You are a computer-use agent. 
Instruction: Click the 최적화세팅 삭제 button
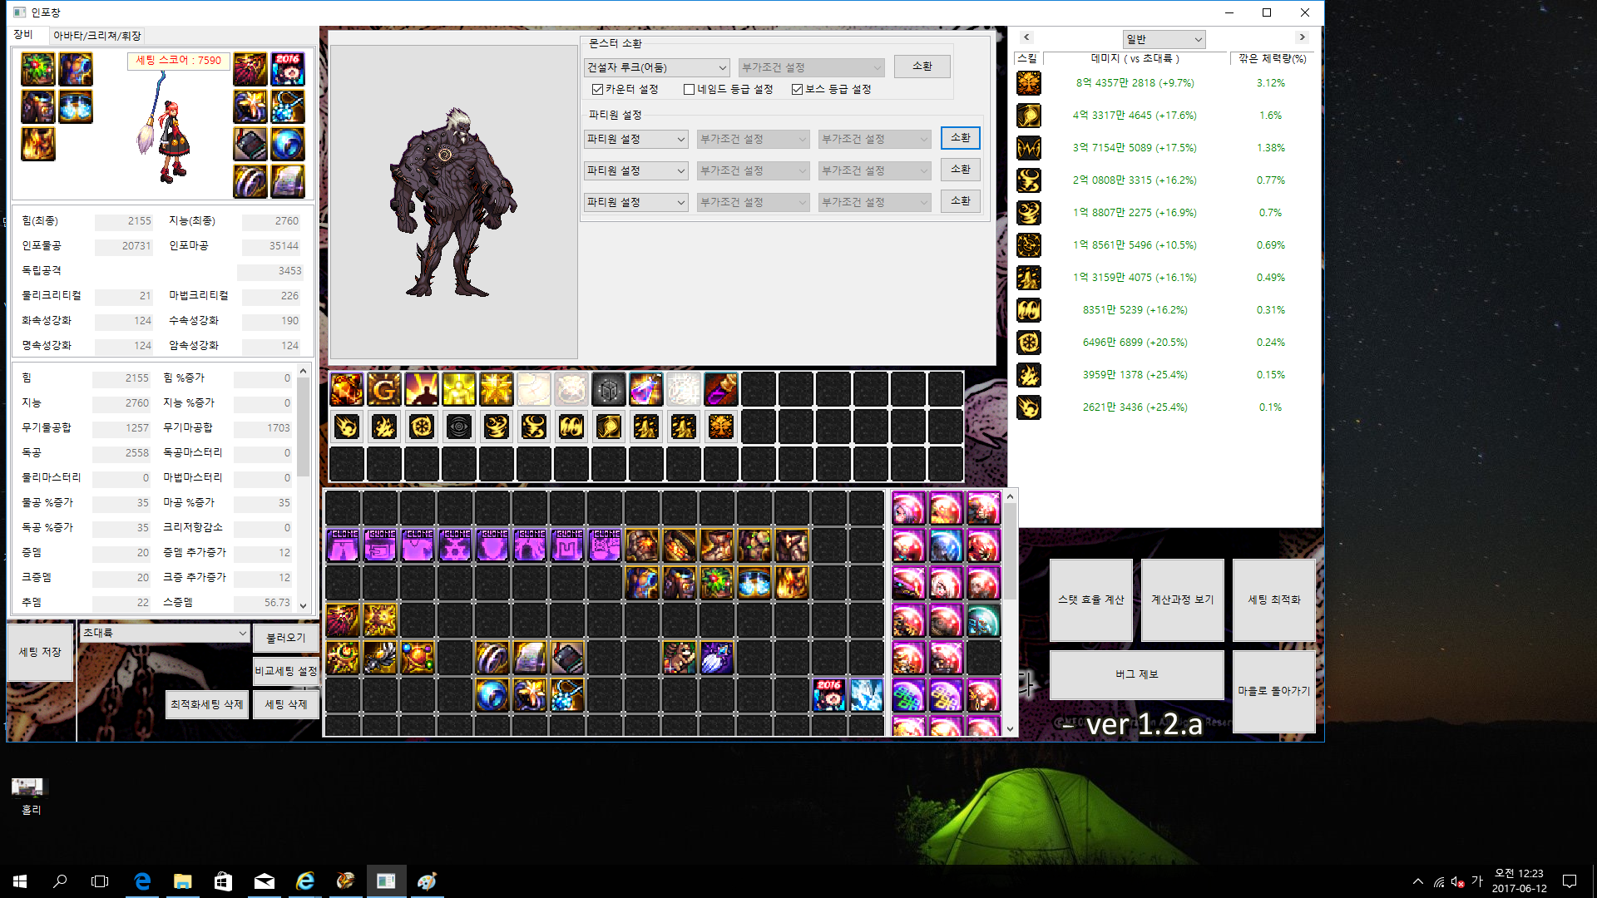pyautogui.click(x=207, y=704)
